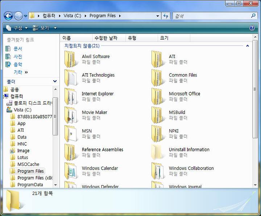
Task: Click the 컴퓨터 breadcrumb in address bar
Action: click(49, 16)
